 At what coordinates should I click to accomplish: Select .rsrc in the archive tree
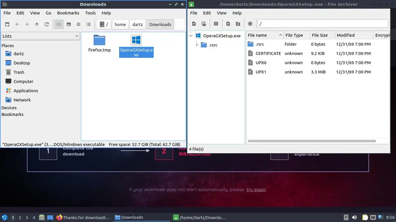(213, 45)
